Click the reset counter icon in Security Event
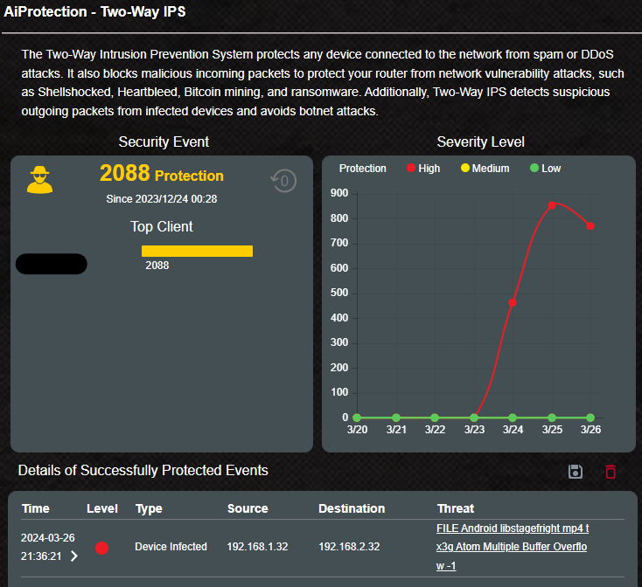The image size is (642, 587). click(x=283, y=180)
